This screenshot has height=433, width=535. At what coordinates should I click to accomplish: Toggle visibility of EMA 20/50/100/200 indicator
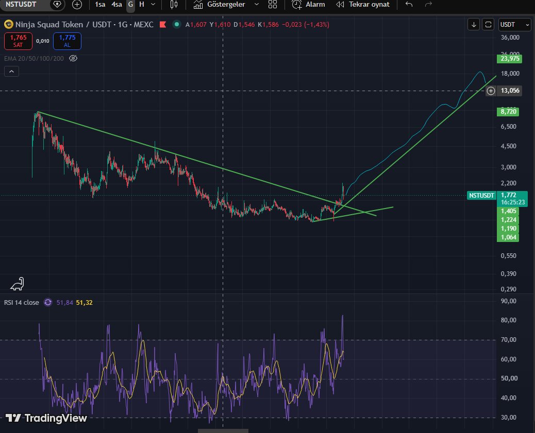73,58
